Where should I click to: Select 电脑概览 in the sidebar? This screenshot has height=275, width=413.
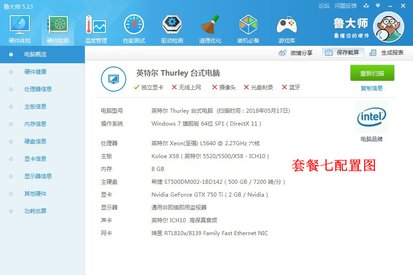tap(42, 55)
